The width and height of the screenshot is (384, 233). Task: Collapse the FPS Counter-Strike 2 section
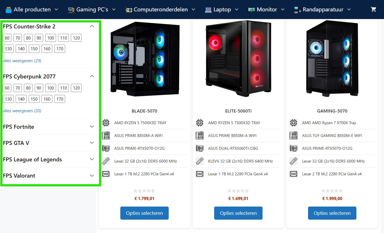(92, 26)
